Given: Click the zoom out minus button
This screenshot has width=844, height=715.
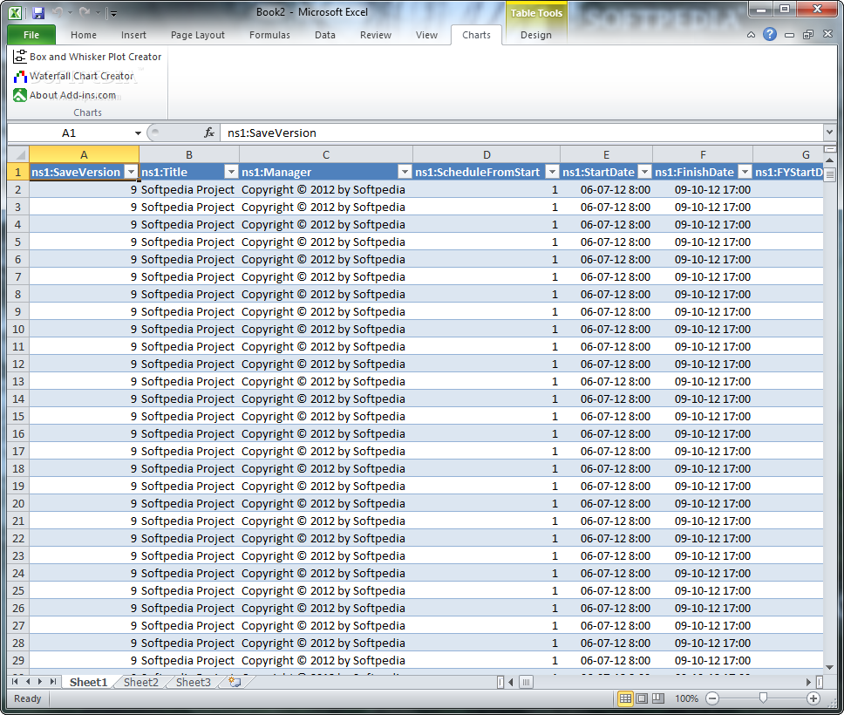Looking at the screenshot, I should 712,698.
